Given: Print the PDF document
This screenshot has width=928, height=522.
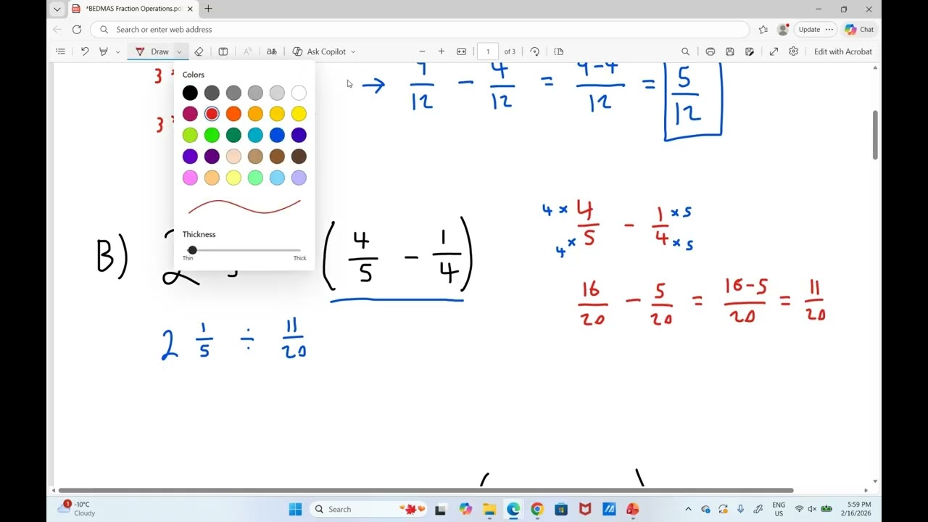Looking at the screenshot, I should click(x=710, y=51).
